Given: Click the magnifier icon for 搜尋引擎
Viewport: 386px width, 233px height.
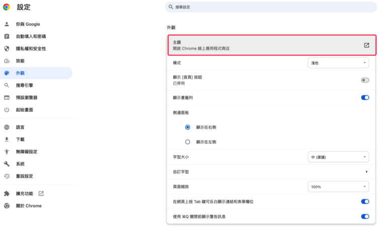Looking at the screenshot, I should coord(7,85).
